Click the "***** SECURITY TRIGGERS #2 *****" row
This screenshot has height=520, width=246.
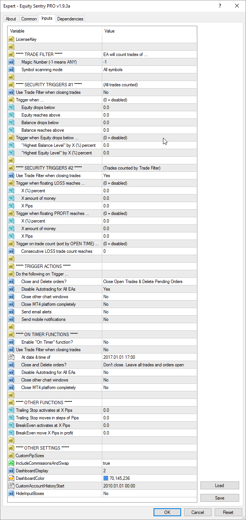point(102,168)
